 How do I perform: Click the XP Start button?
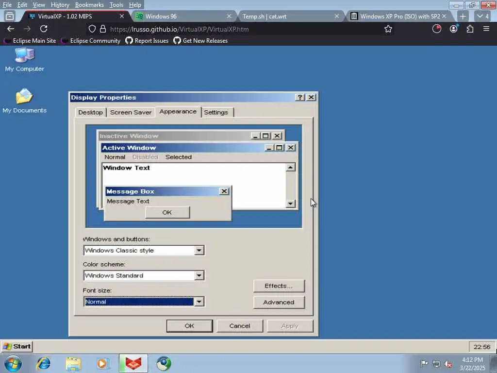17,346
